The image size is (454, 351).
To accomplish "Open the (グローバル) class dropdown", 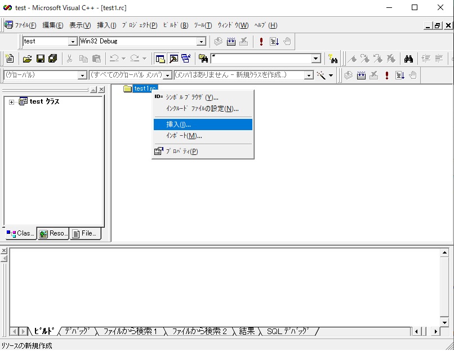I will 82,75.
